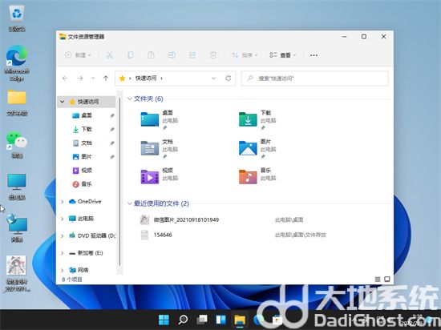Select 文档 in the navigation pane
Viewport: 441px width, 330px height.
(87, 143)
